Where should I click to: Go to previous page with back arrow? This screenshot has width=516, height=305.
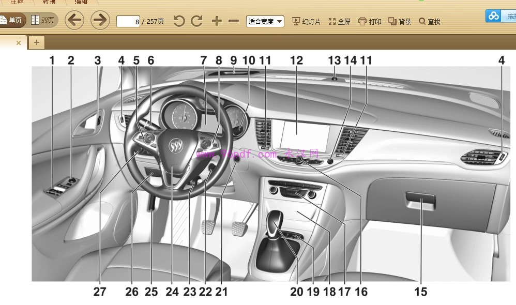coord(74,20)
